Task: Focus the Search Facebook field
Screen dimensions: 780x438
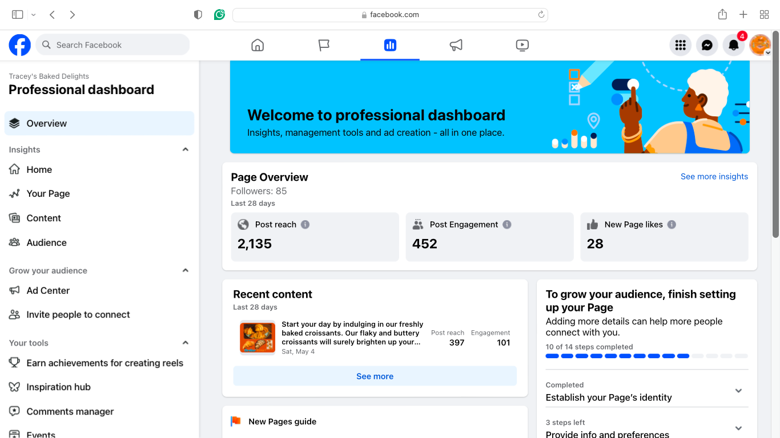Action: coord(112,45)
